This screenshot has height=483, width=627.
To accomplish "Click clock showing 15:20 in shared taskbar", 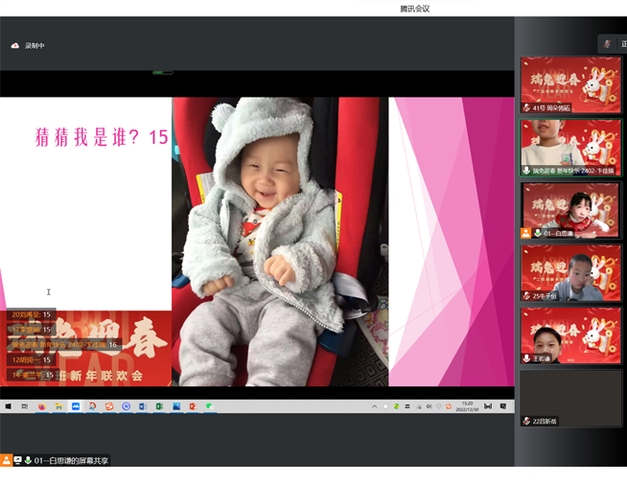I will (x=467, y=406).
